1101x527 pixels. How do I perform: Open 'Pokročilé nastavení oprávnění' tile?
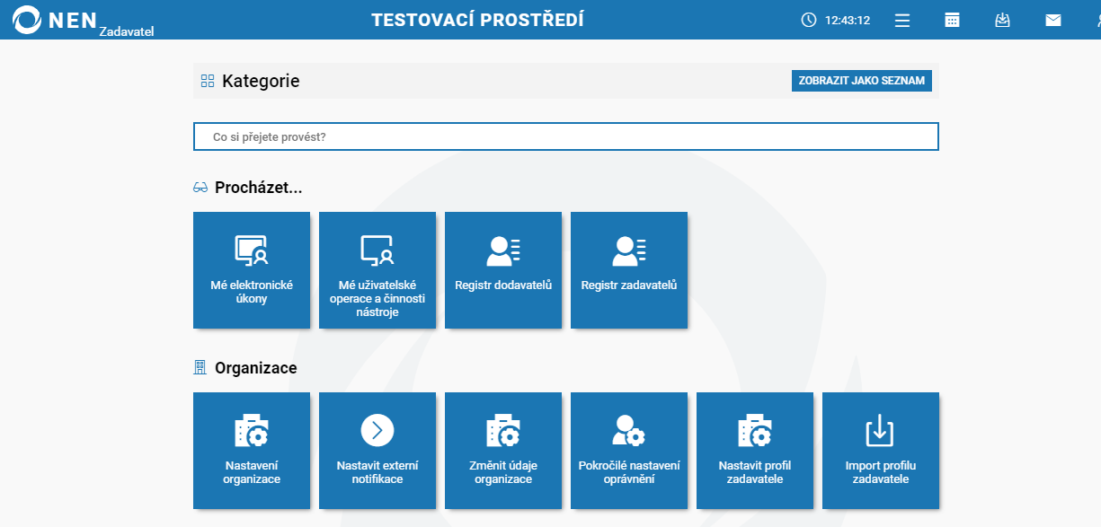click(x=629, y=451)
